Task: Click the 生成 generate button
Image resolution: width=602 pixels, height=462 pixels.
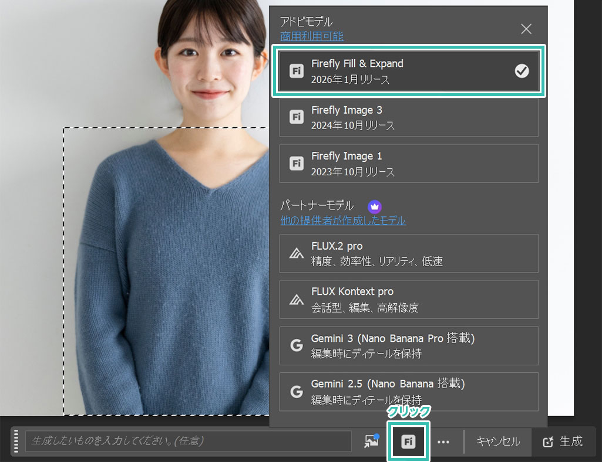Action: click(564, 441)
